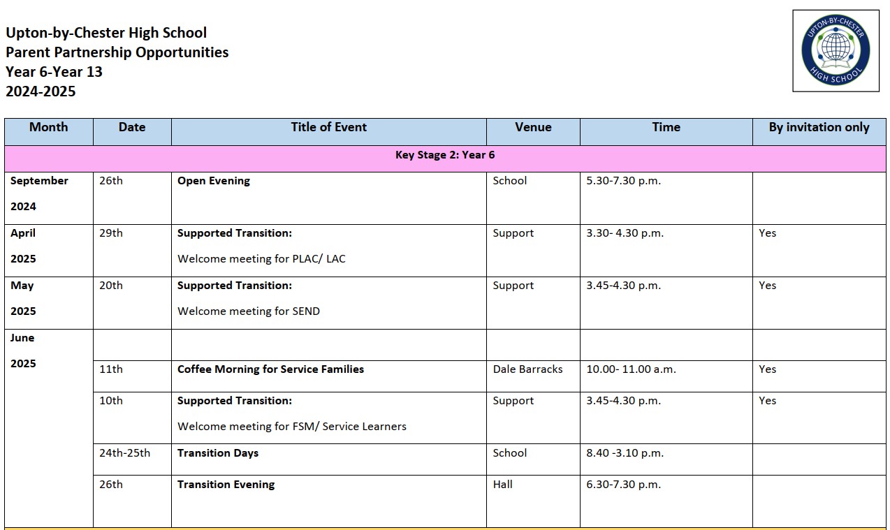Select the 'Upton-by-Chester High School' heading line
The height and width of the screenshot is (530, 890).
tap(106, 33)
